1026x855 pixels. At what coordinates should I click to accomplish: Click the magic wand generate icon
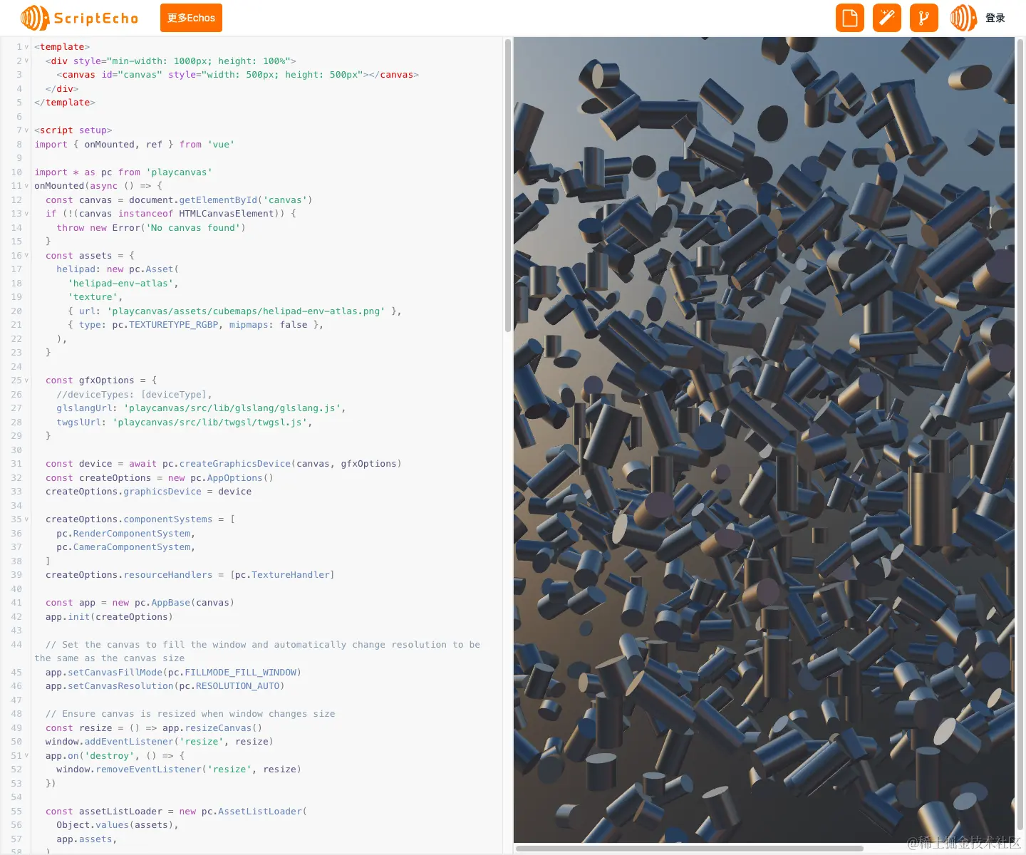887,18
